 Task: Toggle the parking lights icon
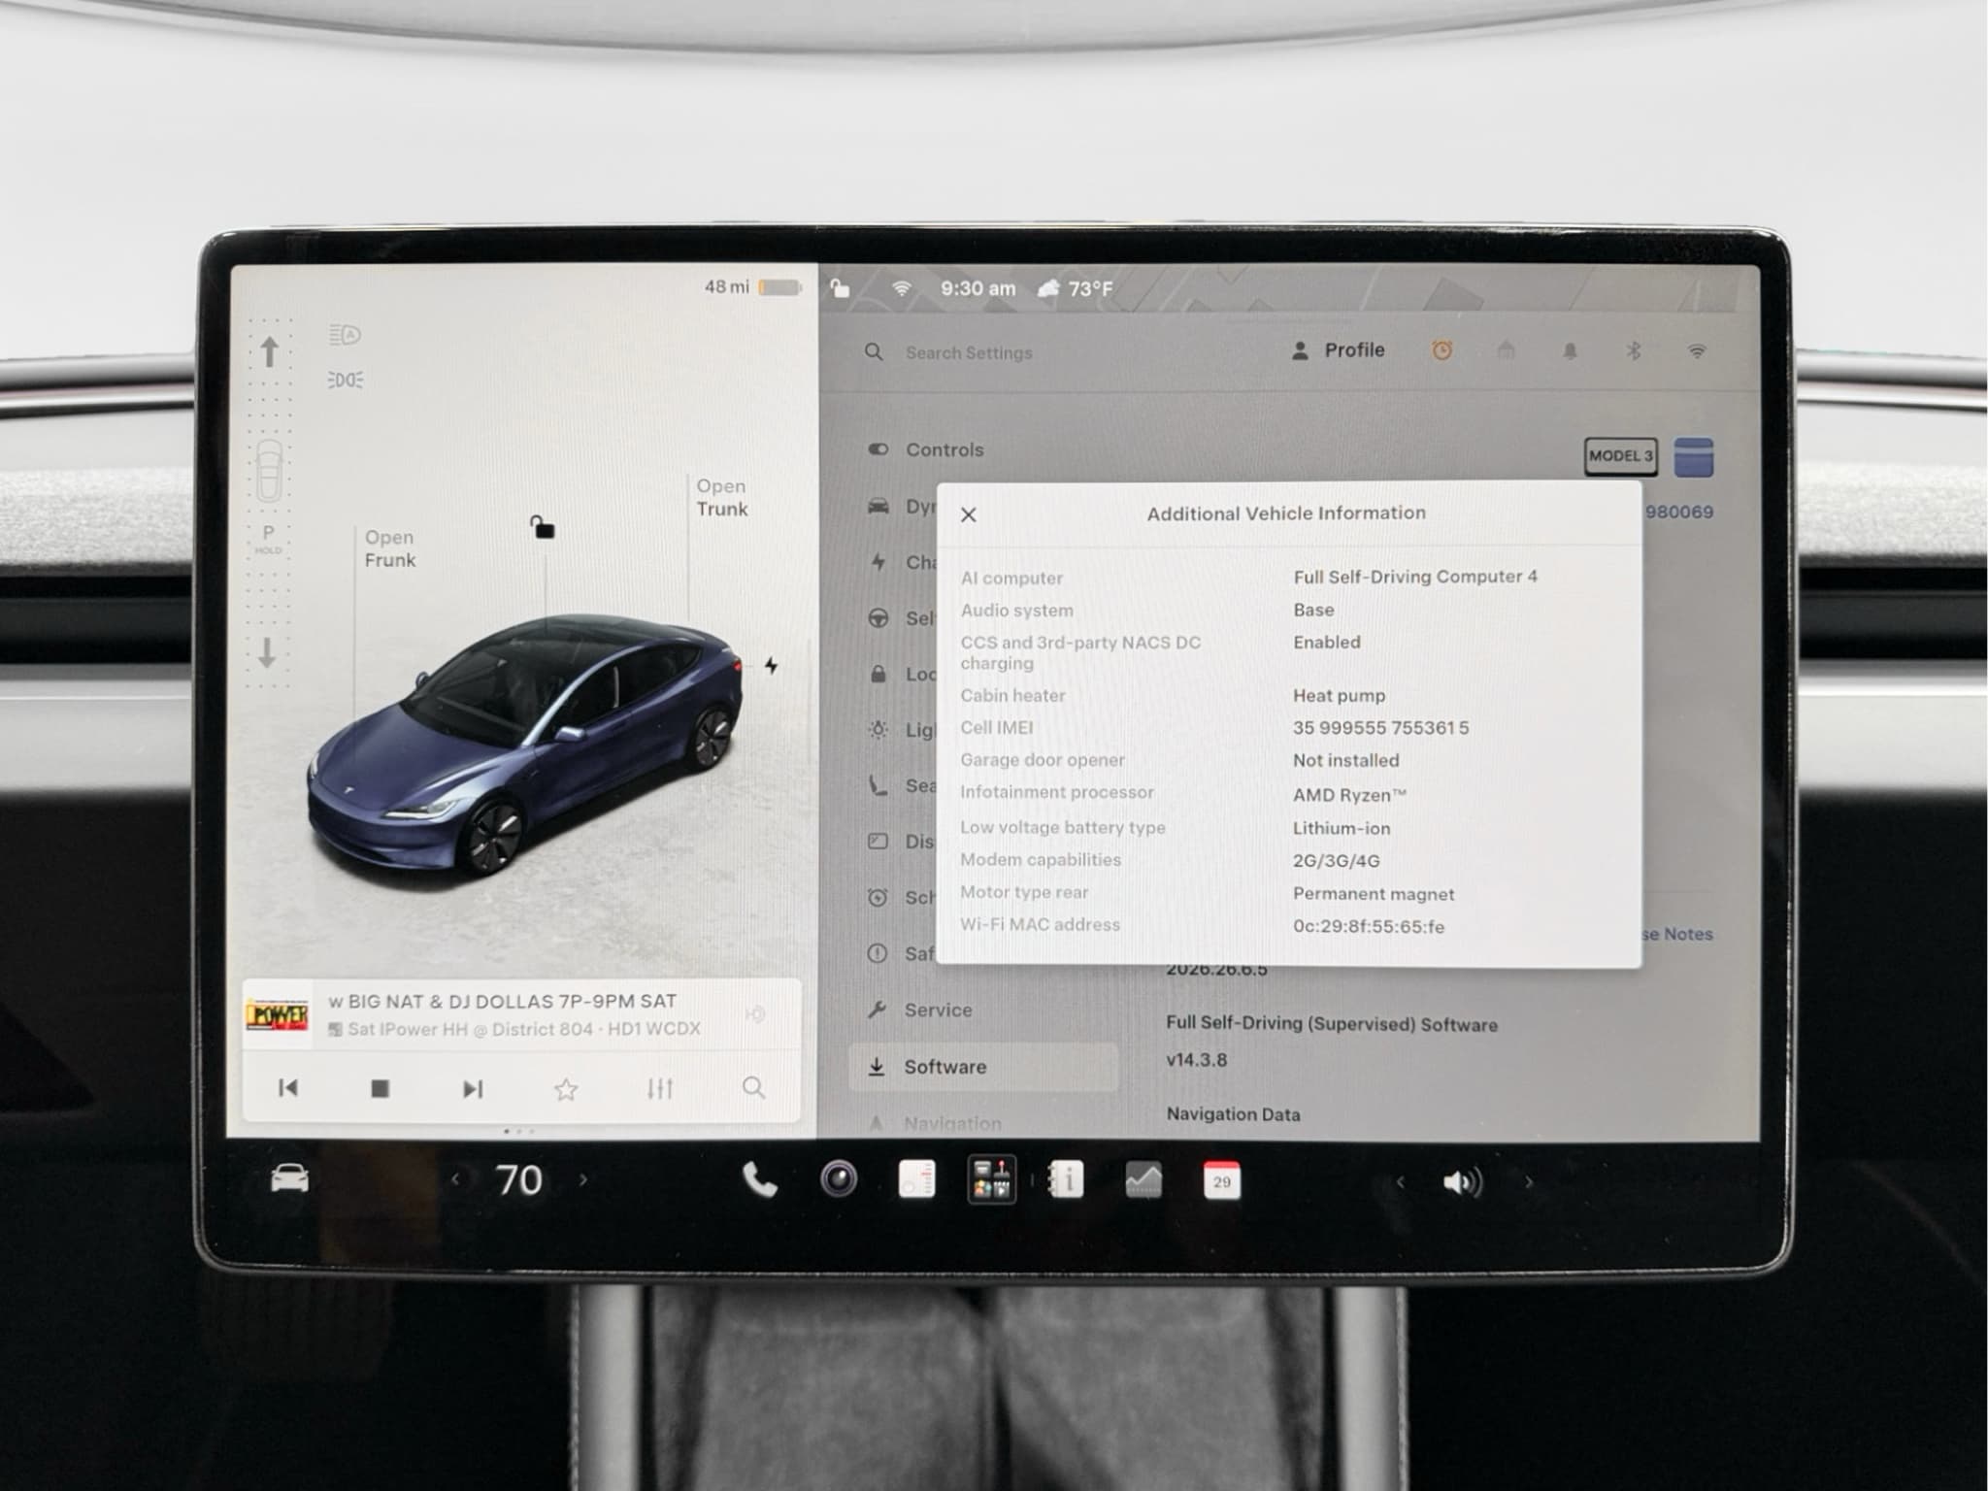click(x=346, y=380)
